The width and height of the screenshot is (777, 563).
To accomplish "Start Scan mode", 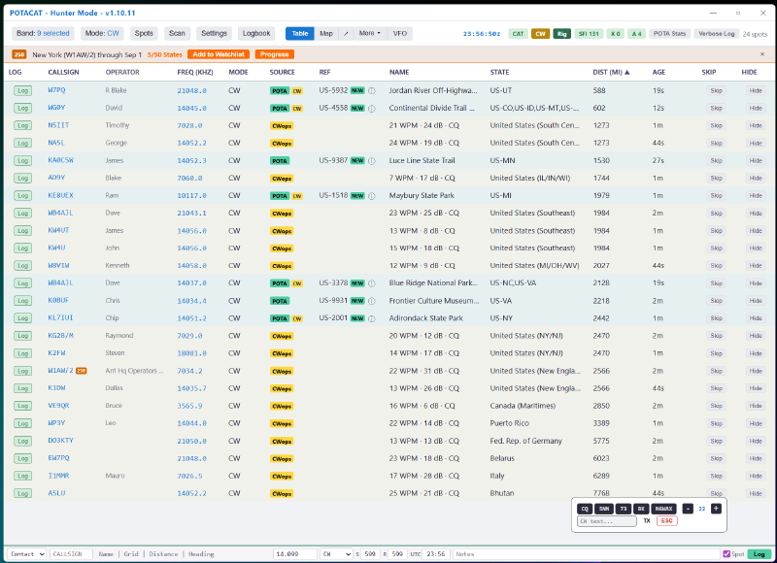I will [177, 33].
